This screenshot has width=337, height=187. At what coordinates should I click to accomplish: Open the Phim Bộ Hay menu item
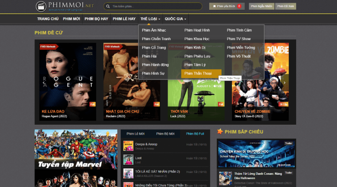[96, 19]
